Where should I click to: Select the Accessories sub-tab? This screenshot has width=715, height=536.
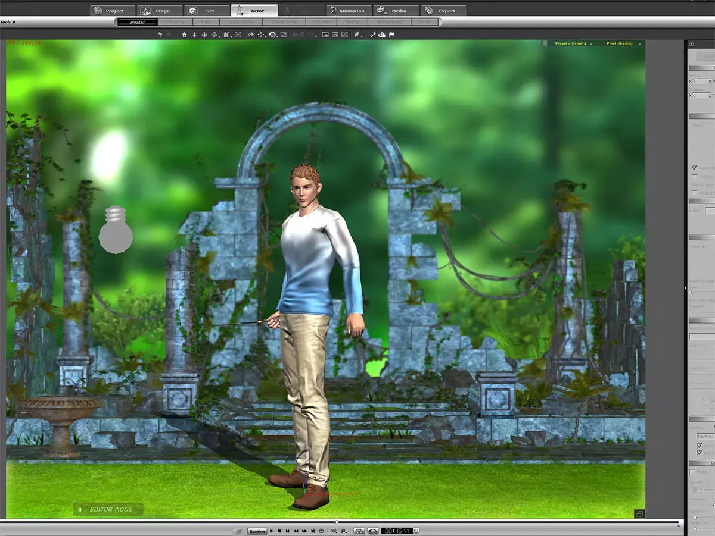coord(389,22)
